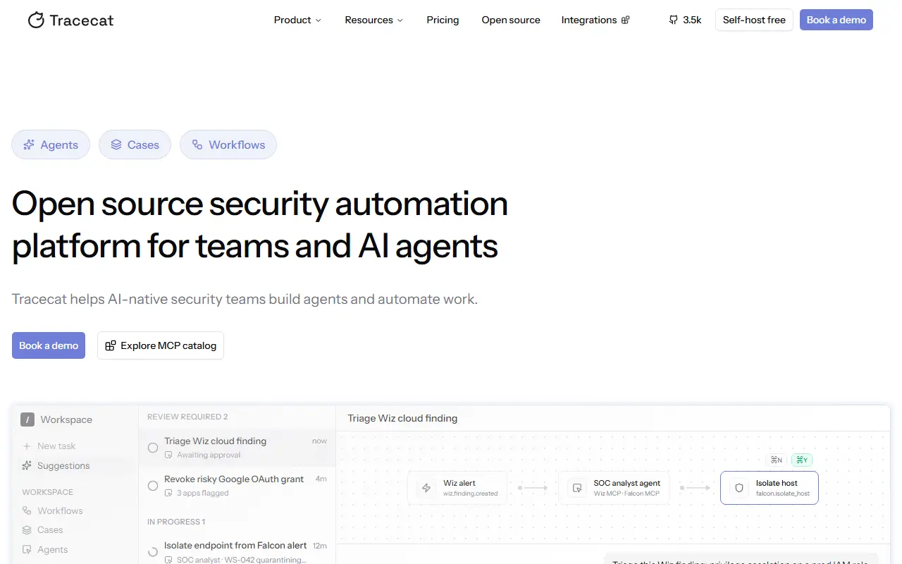Click the 3 apps flagged status text
902x564 pixels.
pos(203,493)
